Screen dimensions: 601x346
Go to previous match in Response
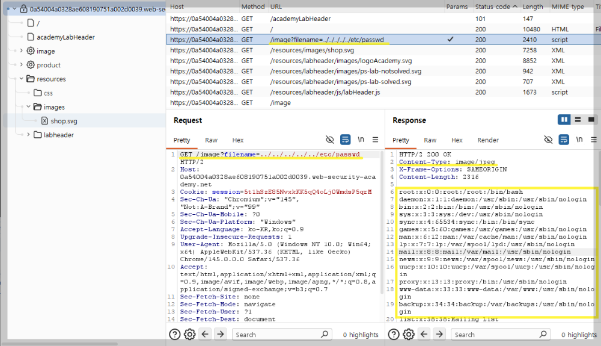click(x=424, y=334)
